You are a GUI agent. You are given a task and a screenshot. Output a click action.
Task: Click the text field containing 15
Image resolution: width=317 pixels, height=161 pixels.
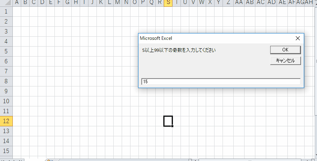(221, 81)
